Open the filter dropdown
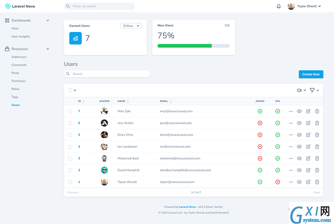 coord(314,90)
